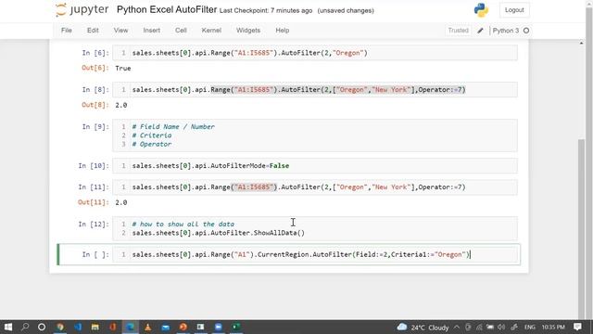593x334 pixels.
Task: Open the Zoom app from taskbar
Action: [219, 327]
